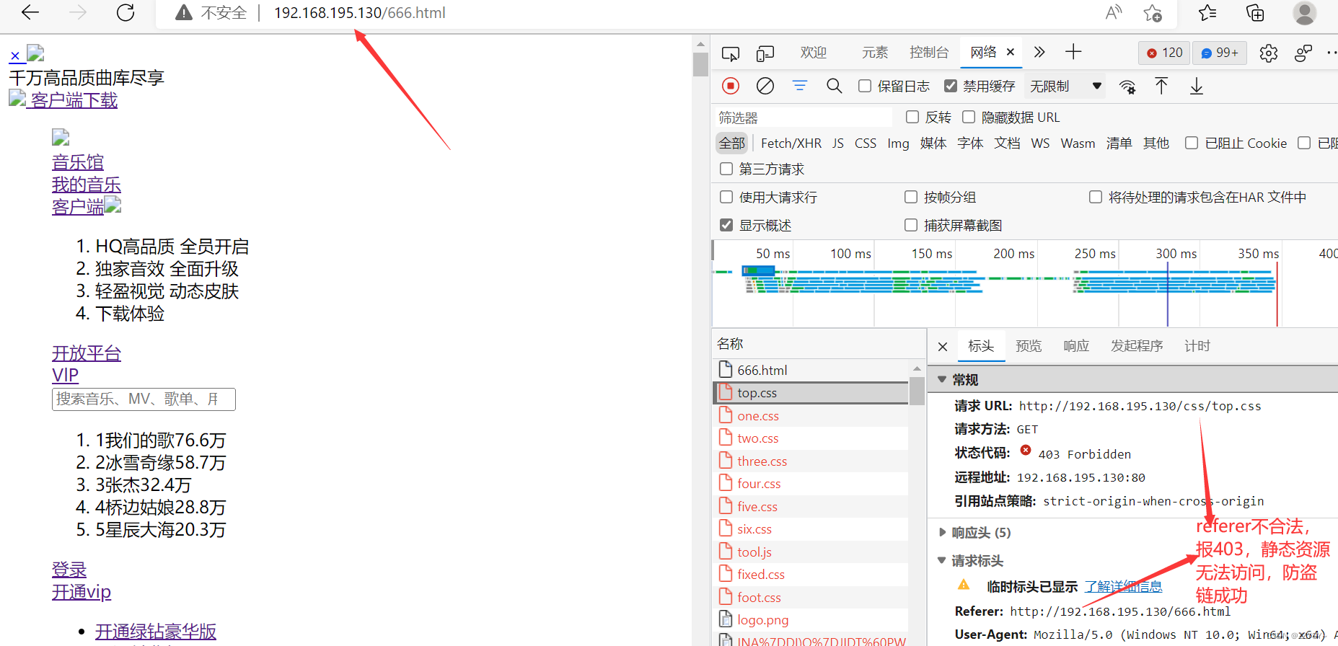1338x646 pixels.
Task: Open the read aloud icon in address bar
Action: (x=1114, y=12)
